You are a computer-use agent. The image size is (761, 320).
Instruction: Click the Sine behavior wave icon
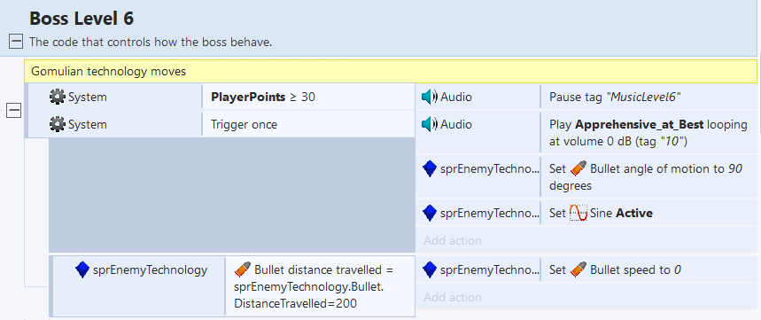pos(578,213)
